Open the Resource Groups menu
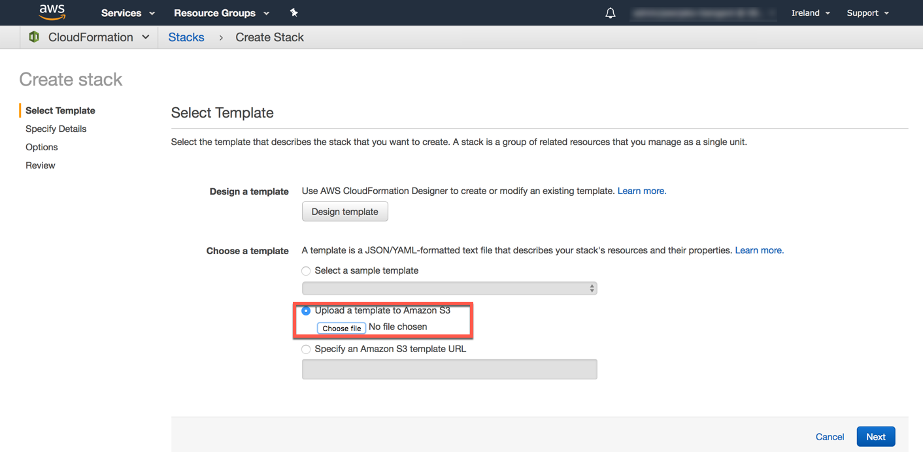 [x=222, y=13]
